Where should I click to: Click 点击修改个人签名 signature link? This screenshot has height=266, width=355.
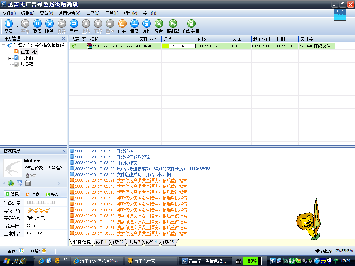pyautogui.click(x=43, y=168)
